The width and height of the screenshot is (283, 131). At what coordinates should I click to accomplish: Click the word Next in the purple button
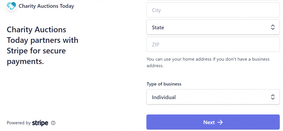coord(209,122)
